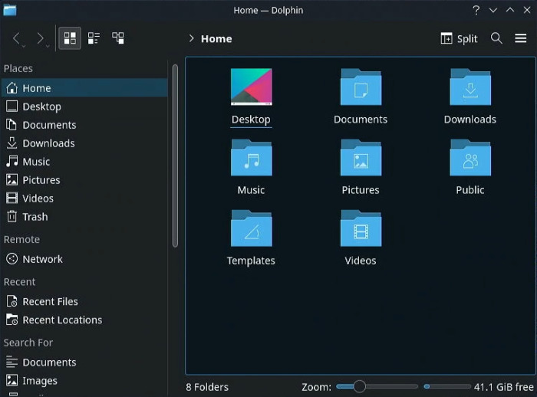This screenshot has width=537, height=397.
Task: Search for Images in the sidebar
Action: tap(84, 381)
